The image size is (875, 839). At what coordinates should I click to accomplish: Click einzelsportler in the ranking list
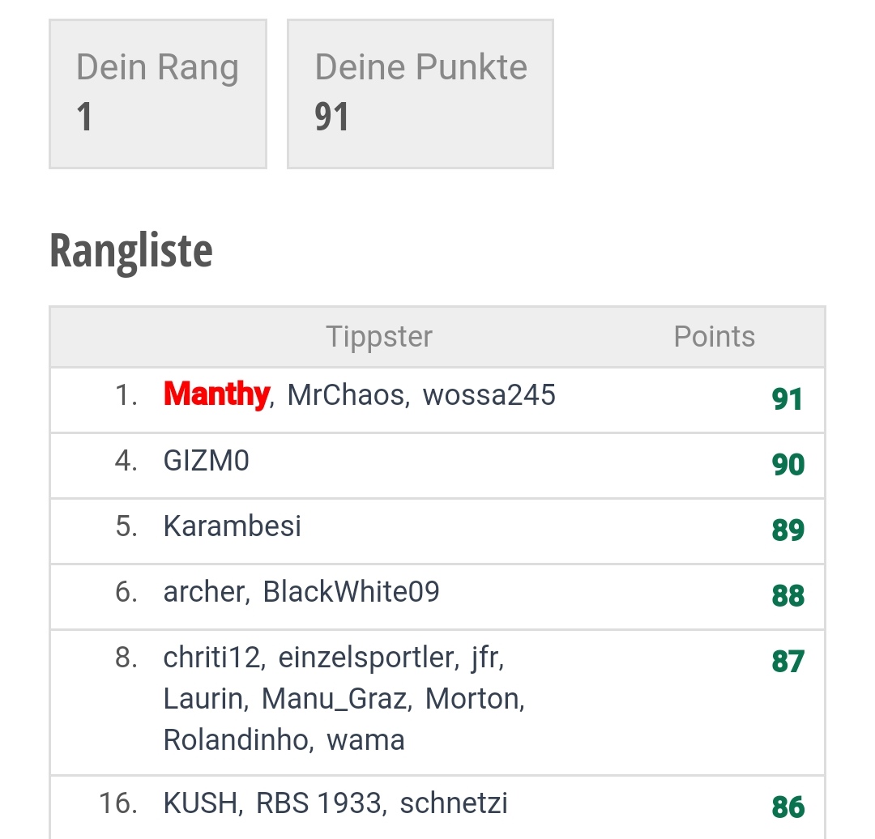point(365,658)
